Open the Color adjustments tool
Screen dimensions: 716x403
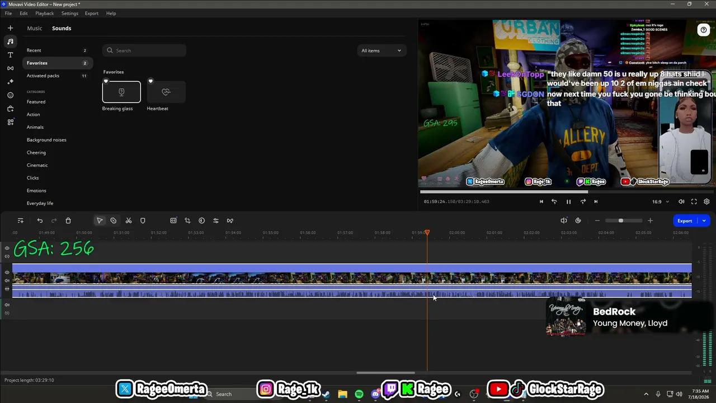click(x=201, y=221)
